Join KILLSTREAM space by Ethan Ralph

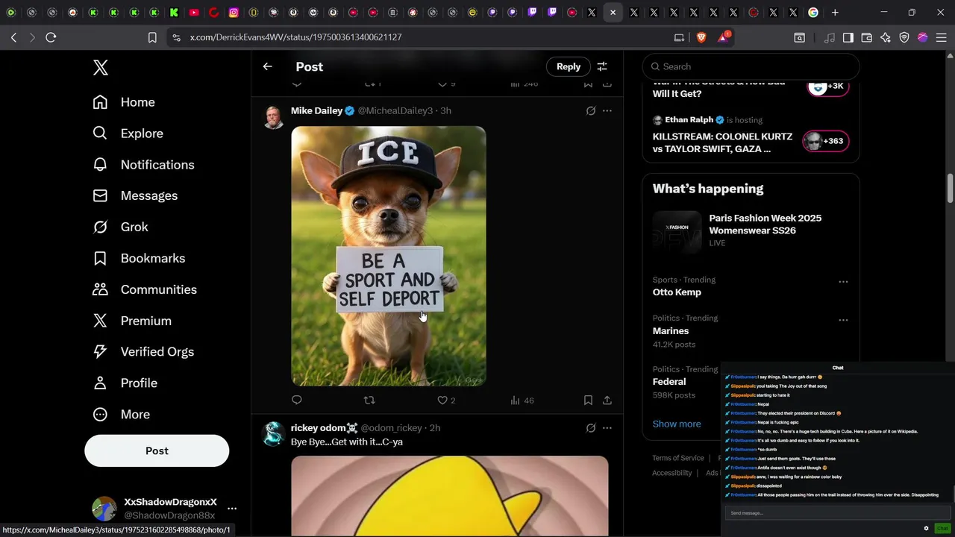[x=825, y=141]
